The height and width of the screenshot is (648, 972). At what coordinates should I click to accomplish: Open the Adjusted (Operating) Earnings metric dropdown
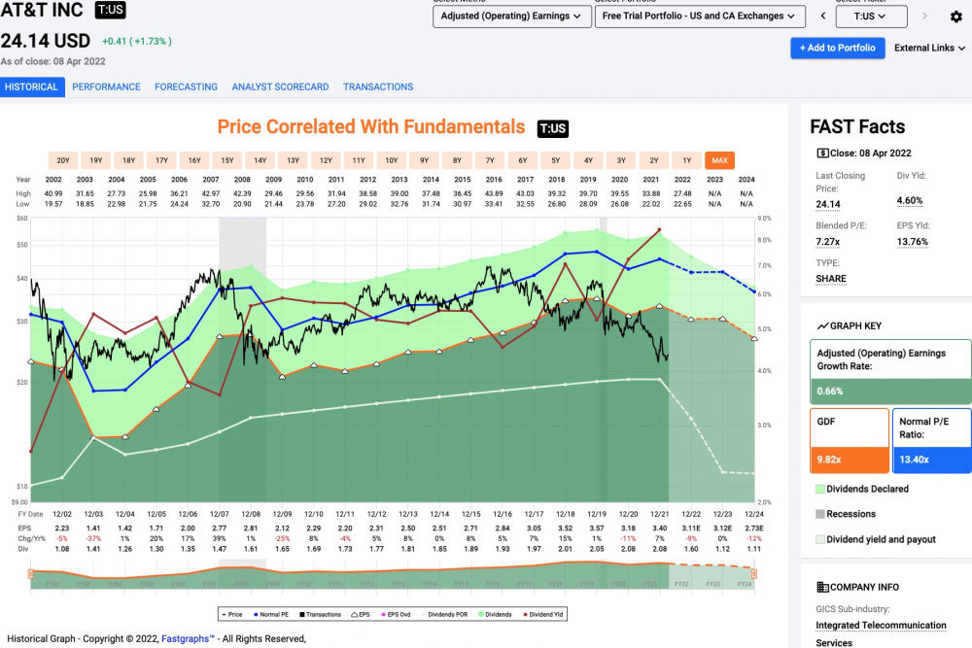click(x=511, y=17)
